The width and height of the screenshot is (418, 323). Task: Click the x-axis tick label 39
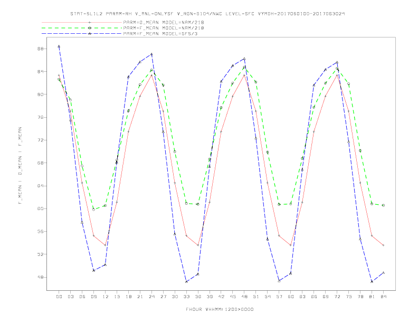(210, 297)
